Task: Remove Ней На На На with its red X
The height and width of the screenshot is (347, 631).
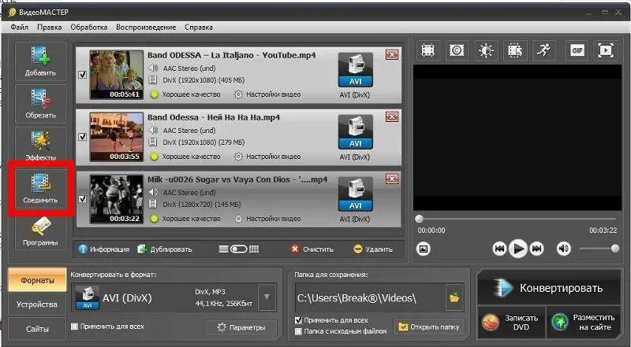Action: (x=392, y=117)
